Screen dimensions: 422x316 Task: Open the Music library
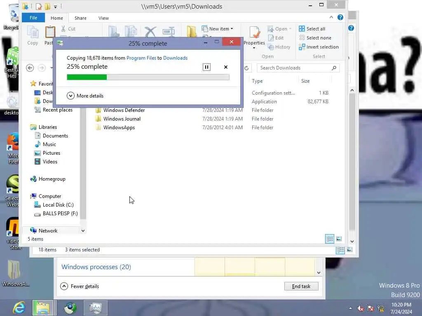(45, 144)
